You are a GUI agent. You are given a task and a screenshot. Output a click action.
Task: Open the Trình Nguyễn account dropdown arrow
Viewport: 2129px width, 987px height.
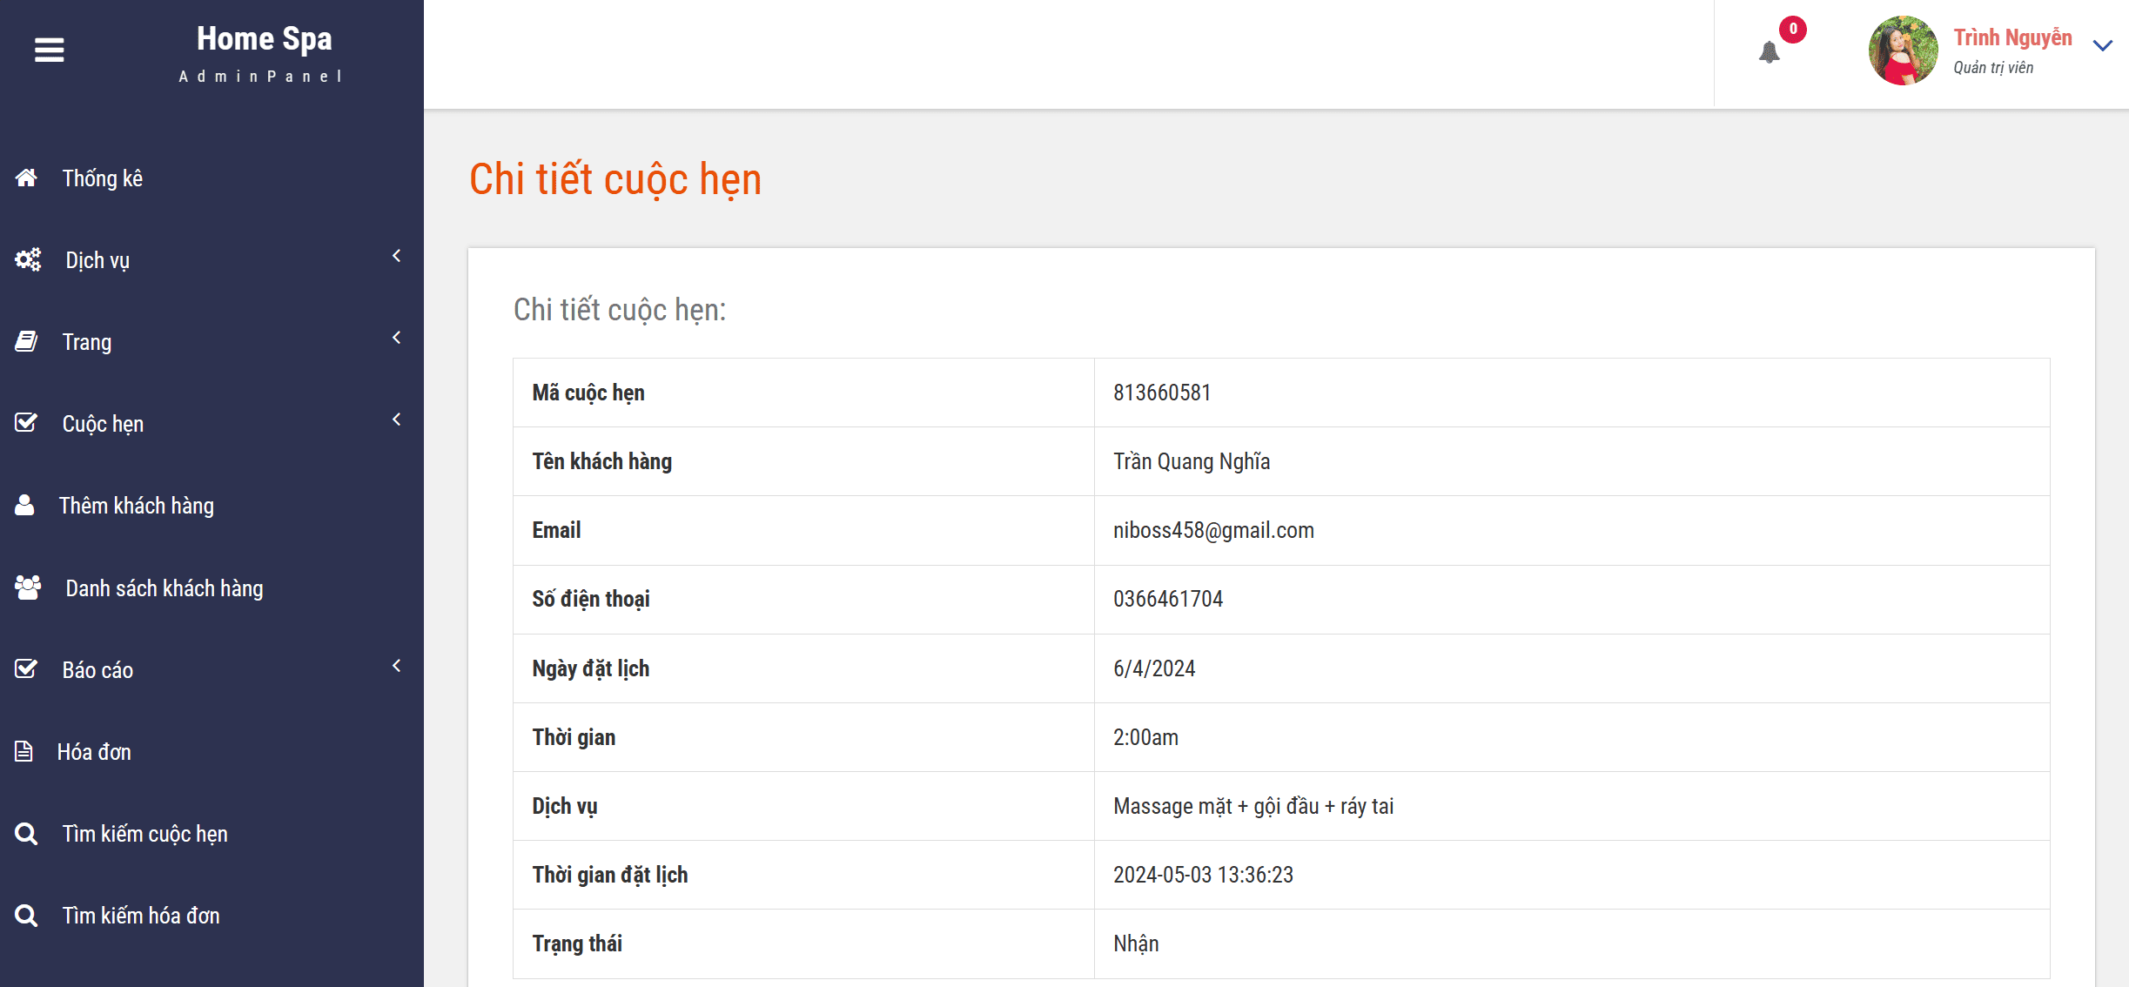(x=2103, y=46)
